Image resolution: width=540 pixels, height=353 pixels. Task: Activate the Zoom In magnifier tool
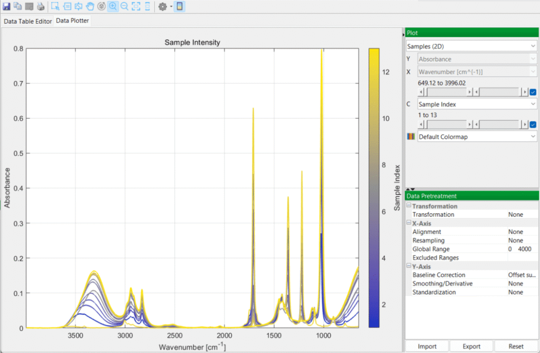[x=113, y=6]
